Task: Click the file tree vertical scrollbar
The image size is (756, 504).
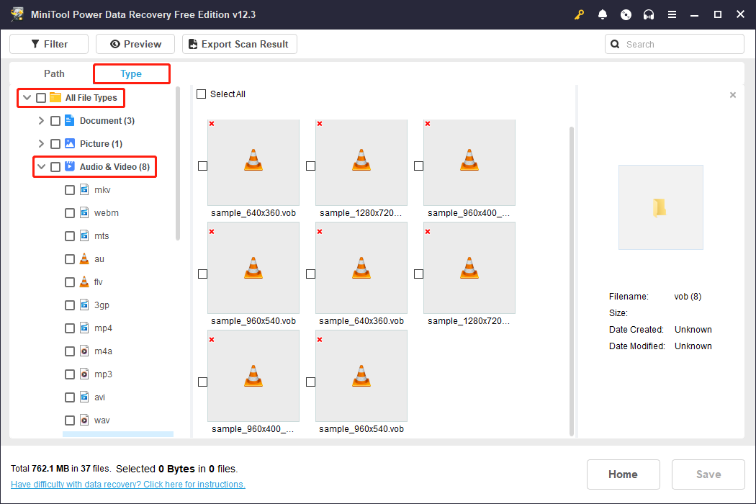Action: [177, 164]
